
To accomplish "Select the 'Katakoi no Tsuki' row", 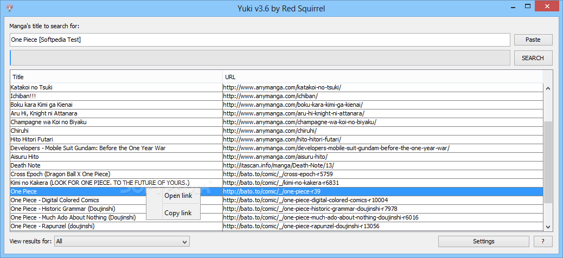I will [x=277, y=87].
